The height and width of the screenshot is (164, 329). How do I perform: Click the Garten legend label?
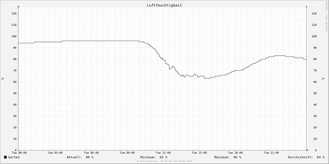pos(14,157)
